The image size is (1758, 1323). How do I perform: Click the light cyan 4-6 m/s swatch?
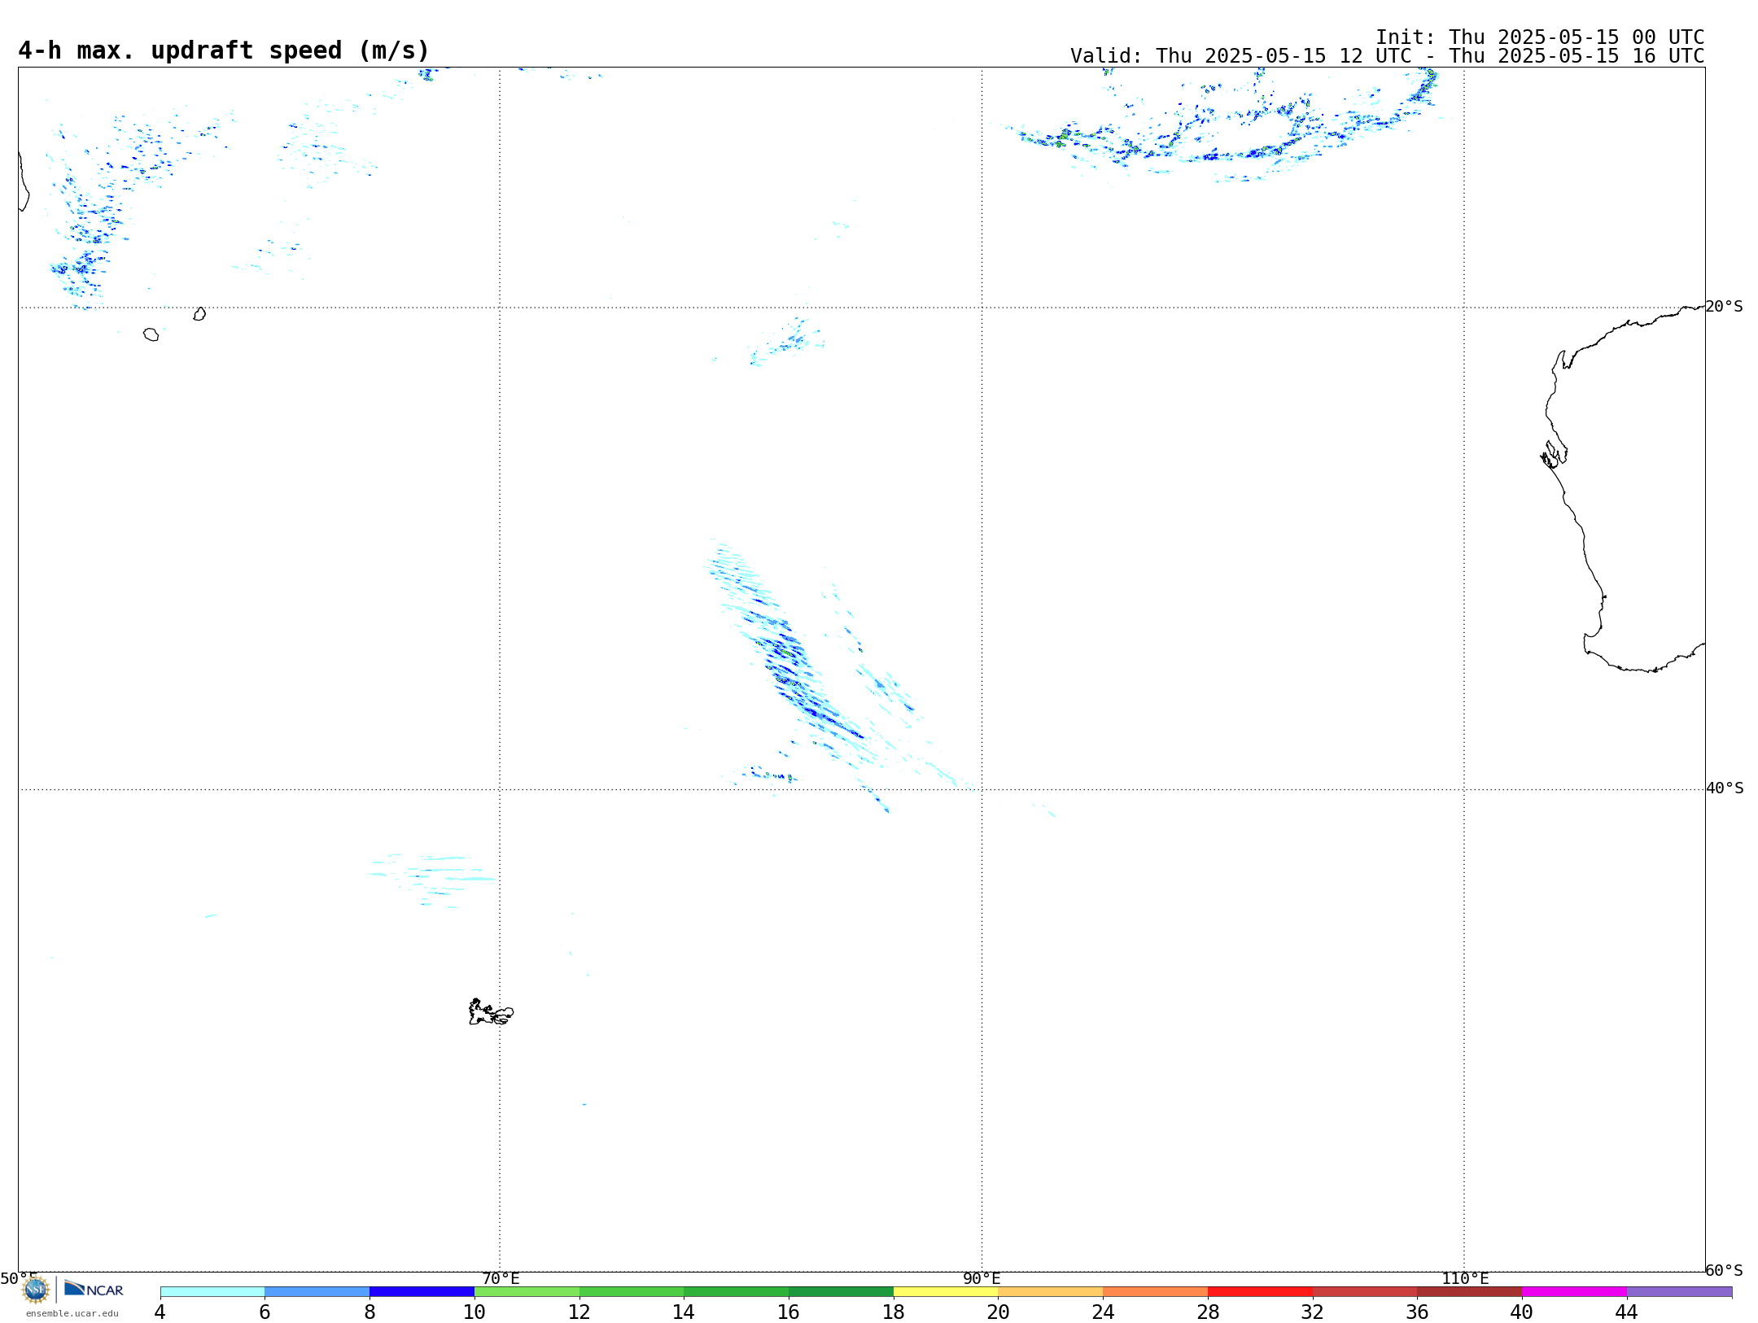click(x=212, y=1292)
